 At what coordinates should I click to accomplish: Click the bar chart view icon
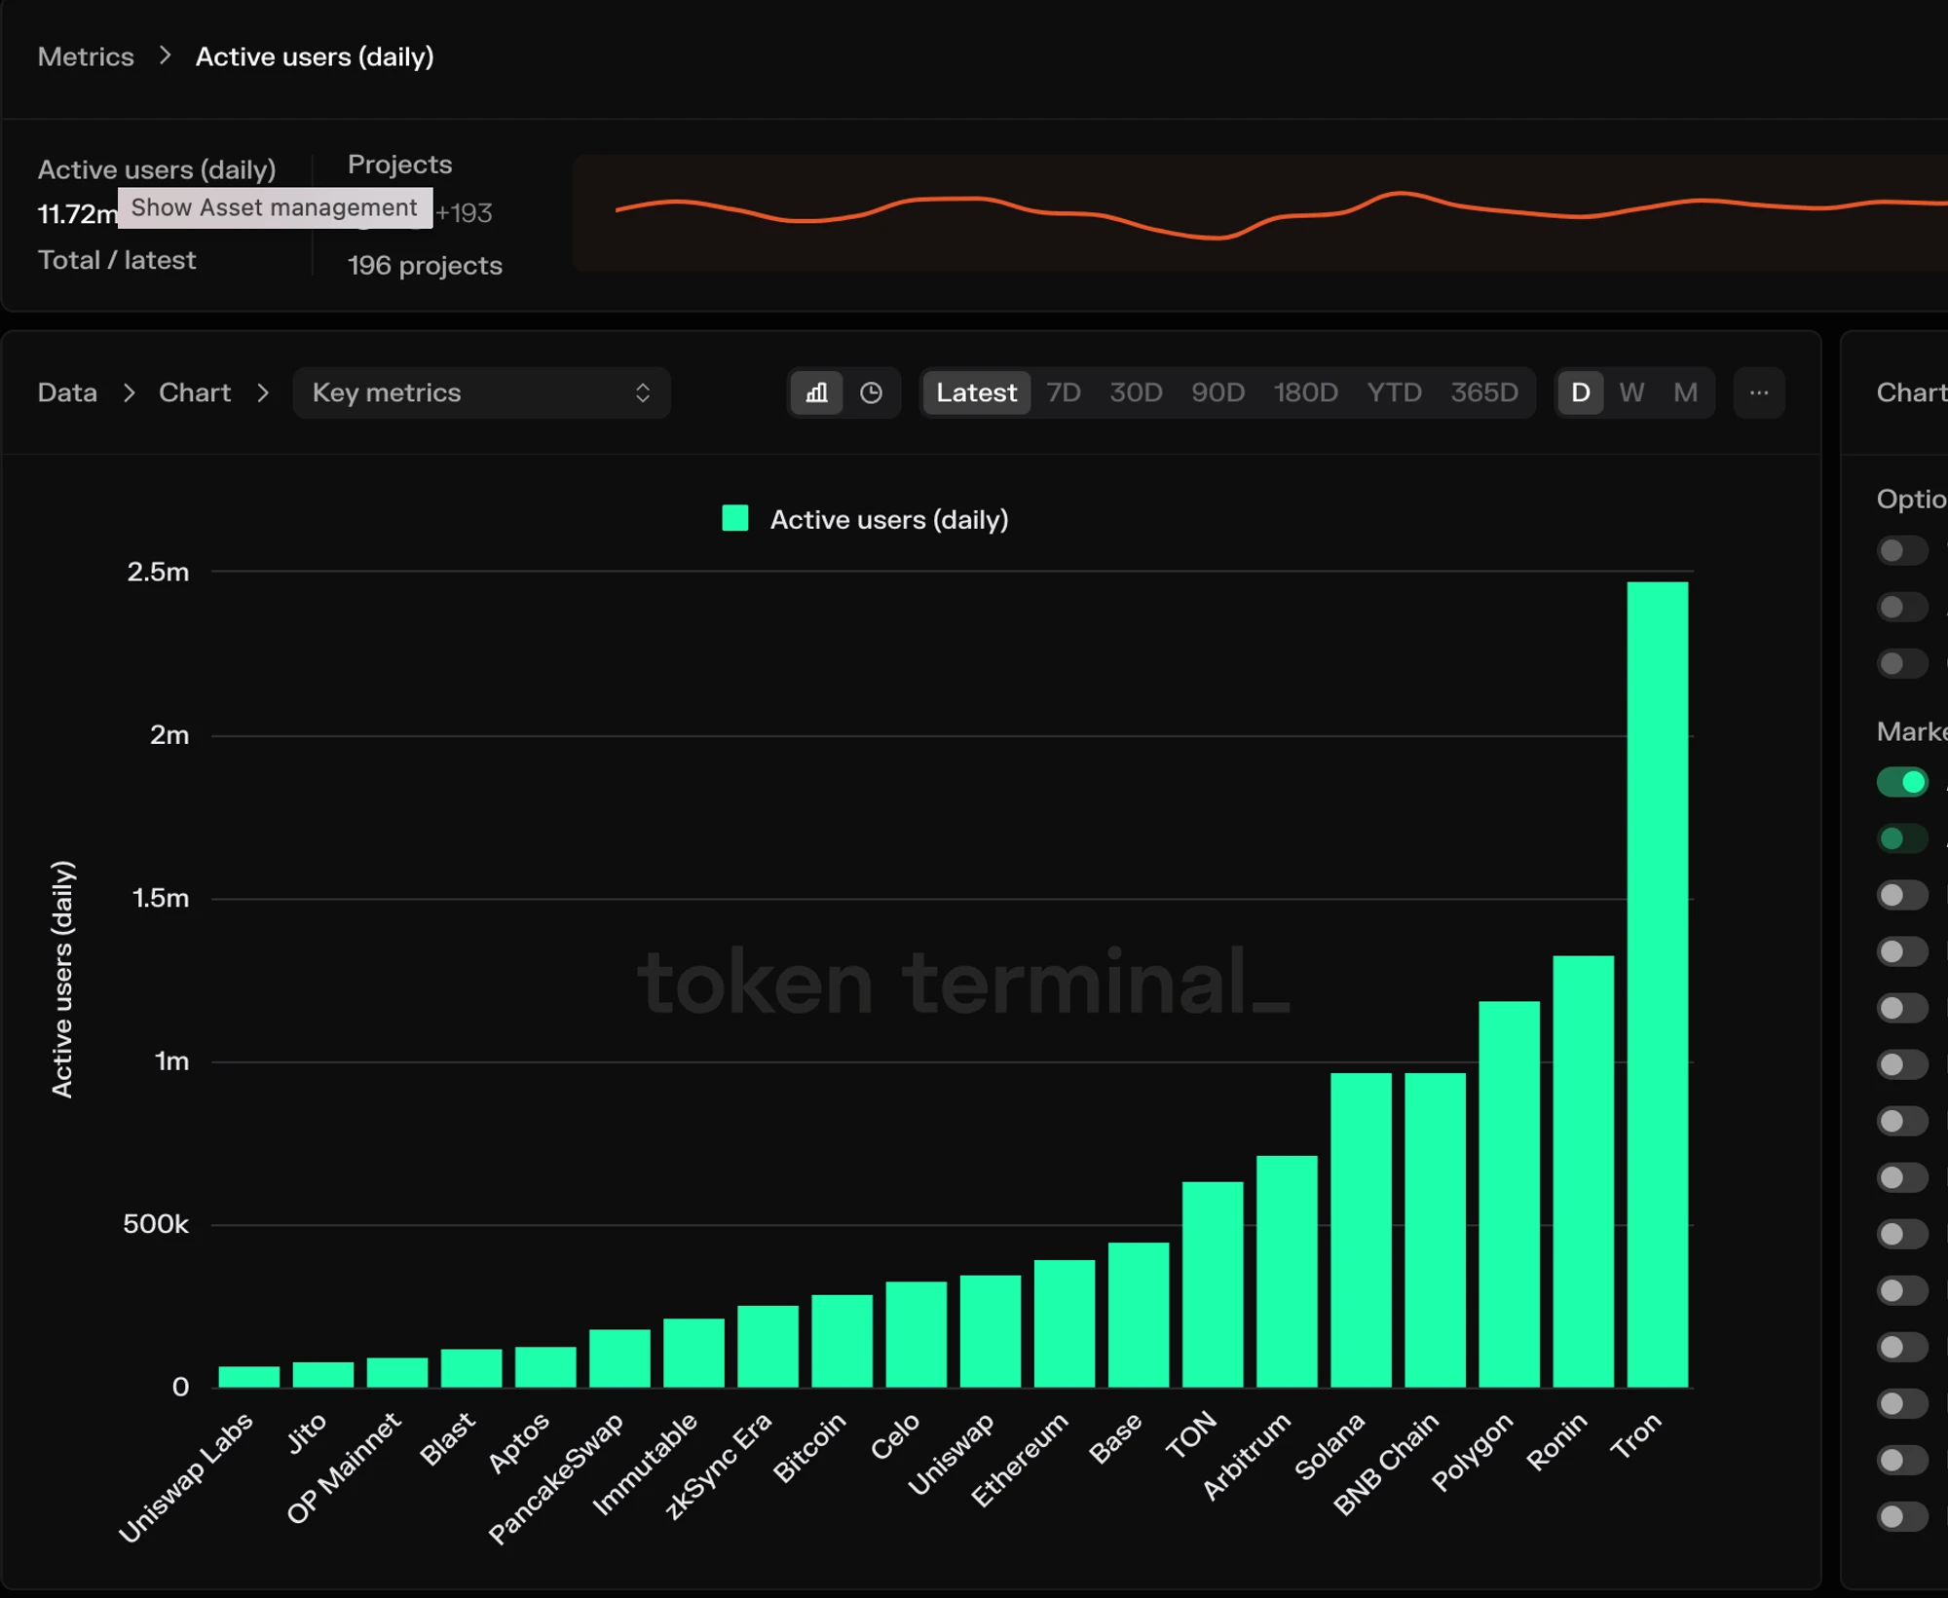[x=815, y=393]
